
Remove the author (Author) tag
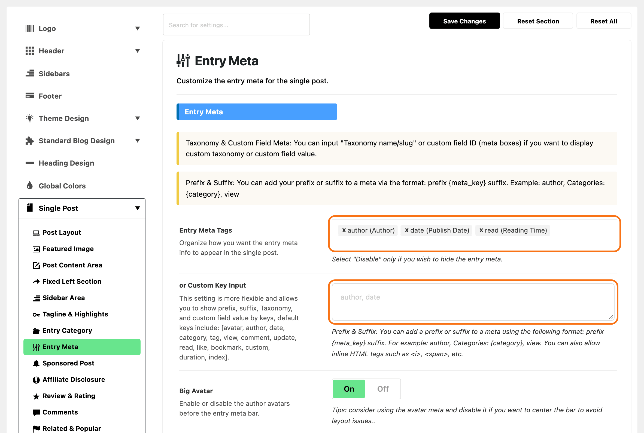(x=344, y=230)
